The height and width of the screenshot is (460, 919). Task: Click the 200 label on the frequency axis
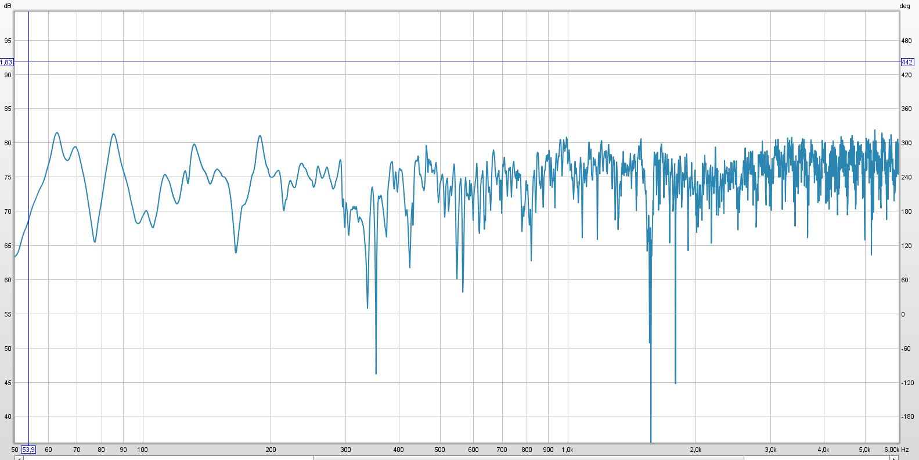tap(271, 450)
